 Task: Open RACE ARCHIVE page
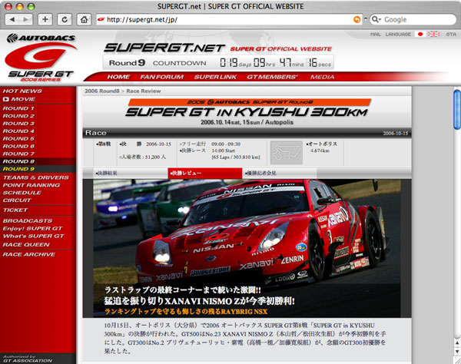tap(29, 254)
